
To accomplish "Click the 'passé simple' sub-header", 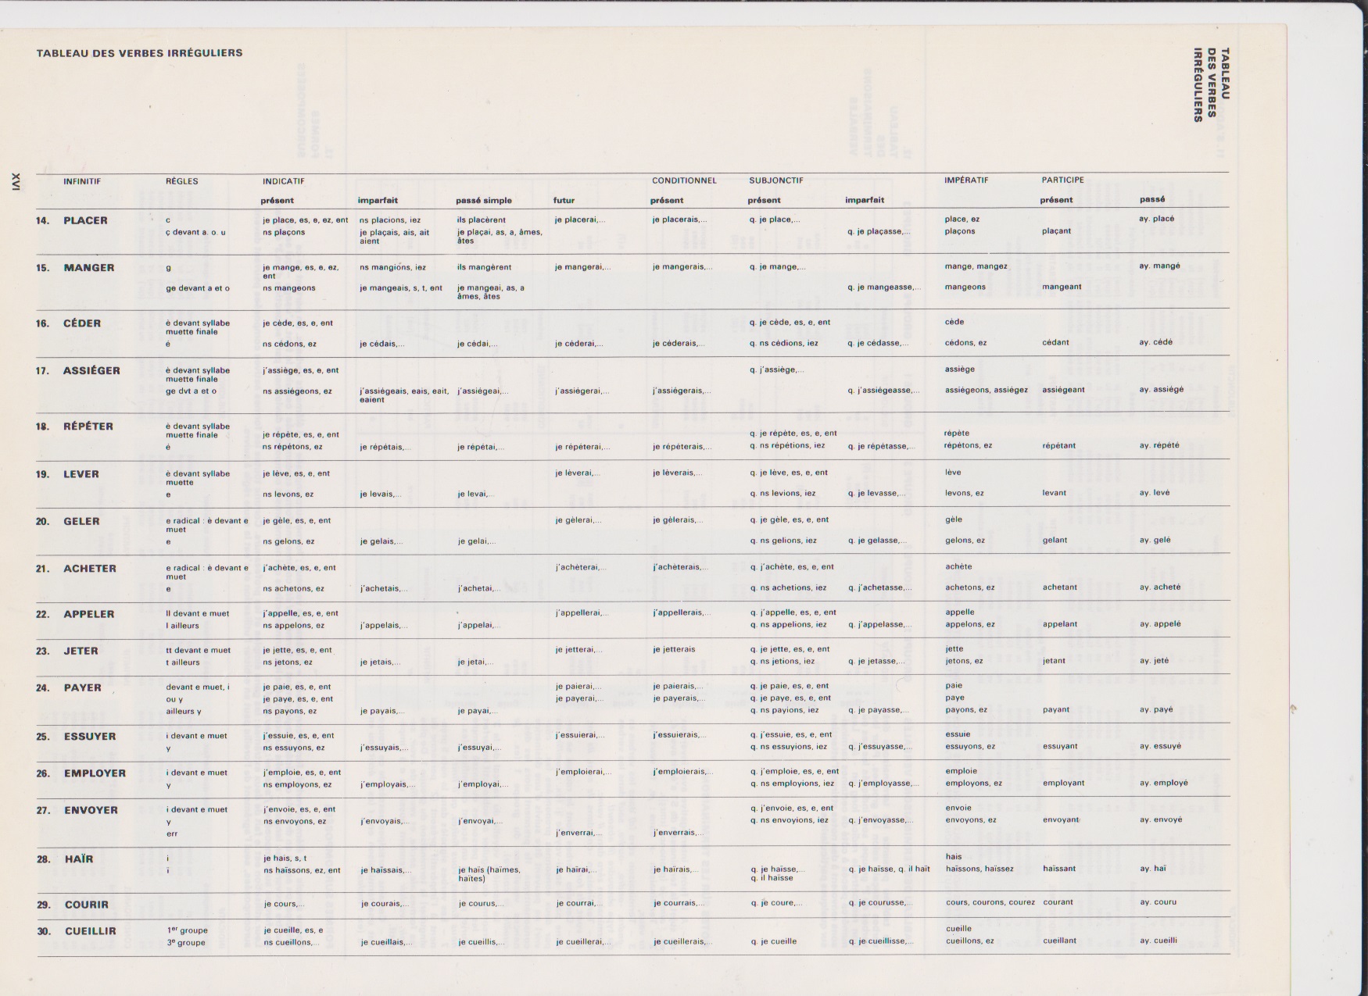I will pos(484,201).
